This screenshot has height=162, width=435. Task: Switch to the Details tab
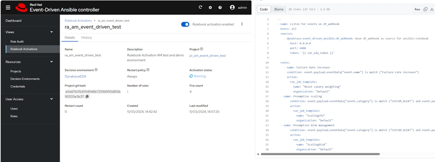[x=70, y=37]
